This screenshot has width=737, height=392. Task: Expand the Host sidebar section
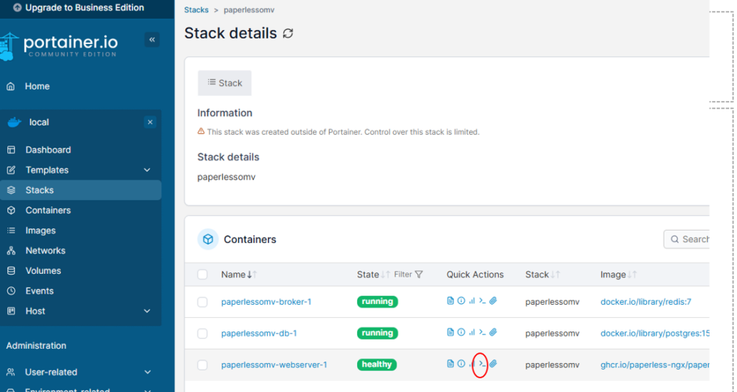81,311
